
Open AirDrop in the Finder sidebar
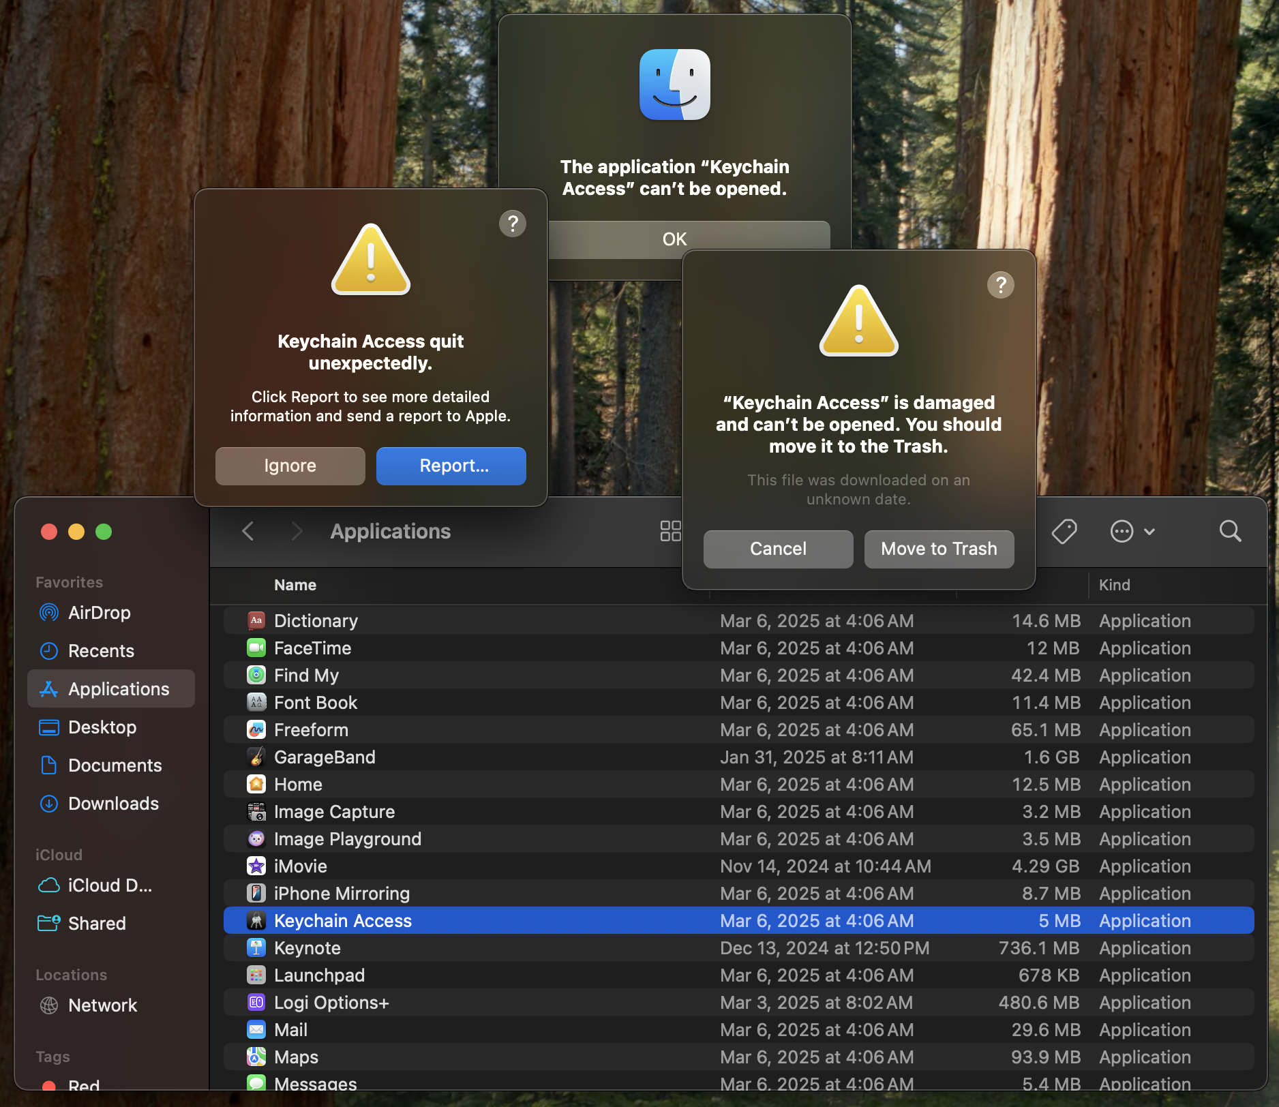(111, 612)
